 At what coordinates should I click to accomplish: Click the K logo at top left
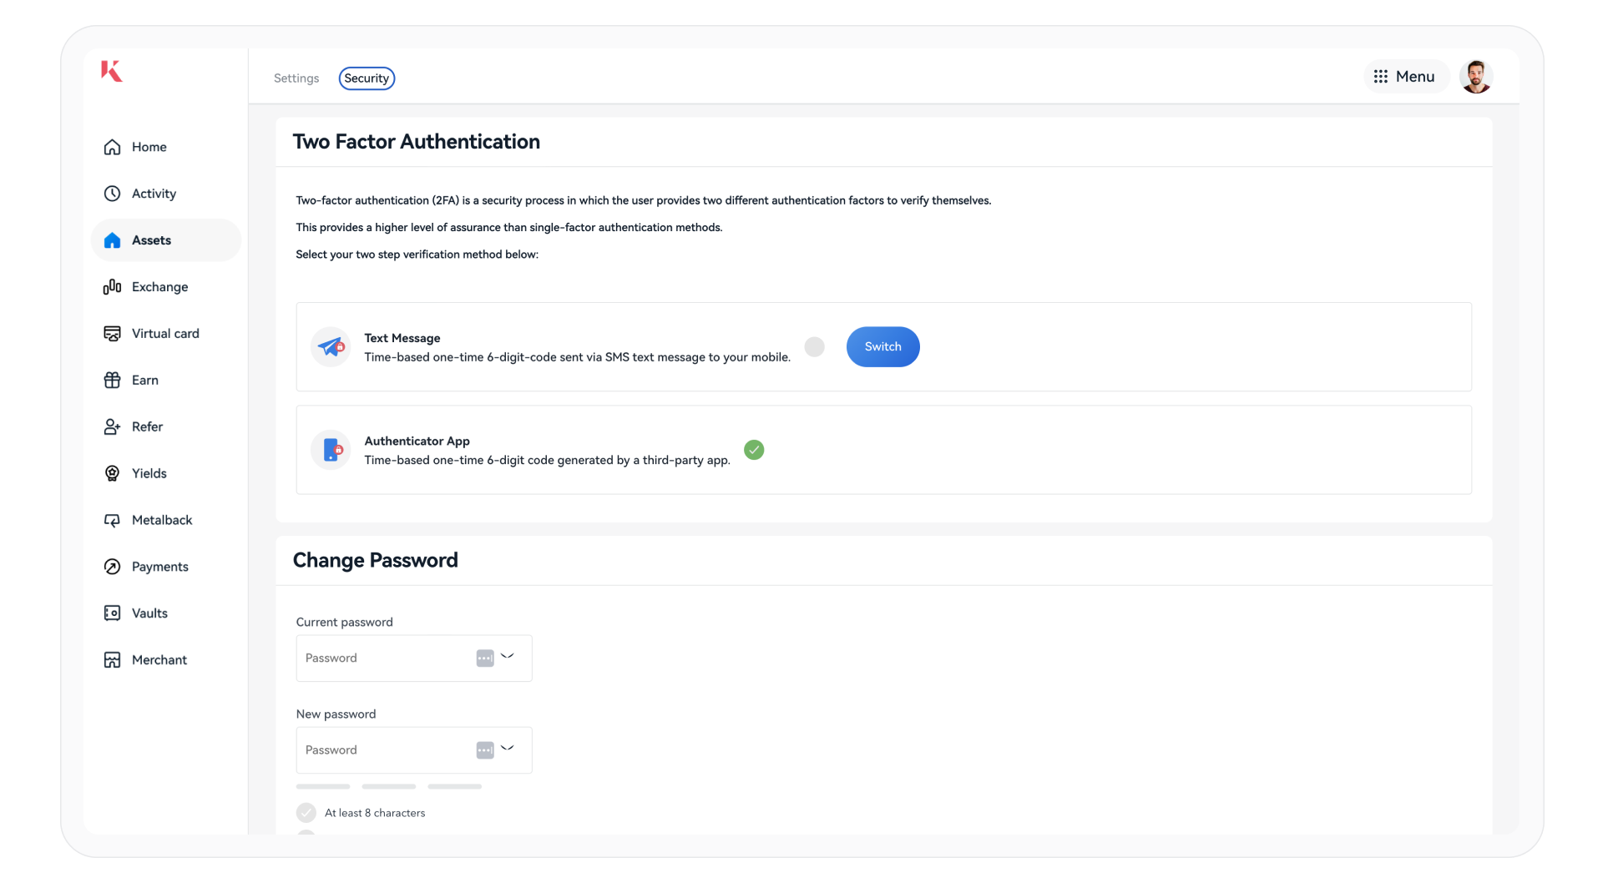click(x=112, y=71)
